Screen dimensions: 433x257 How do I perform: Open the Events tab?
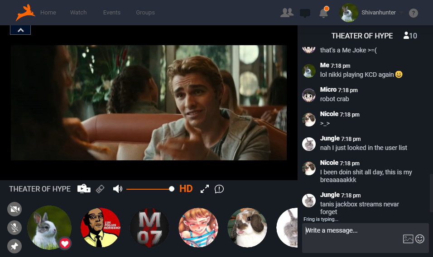click(112, 12)
